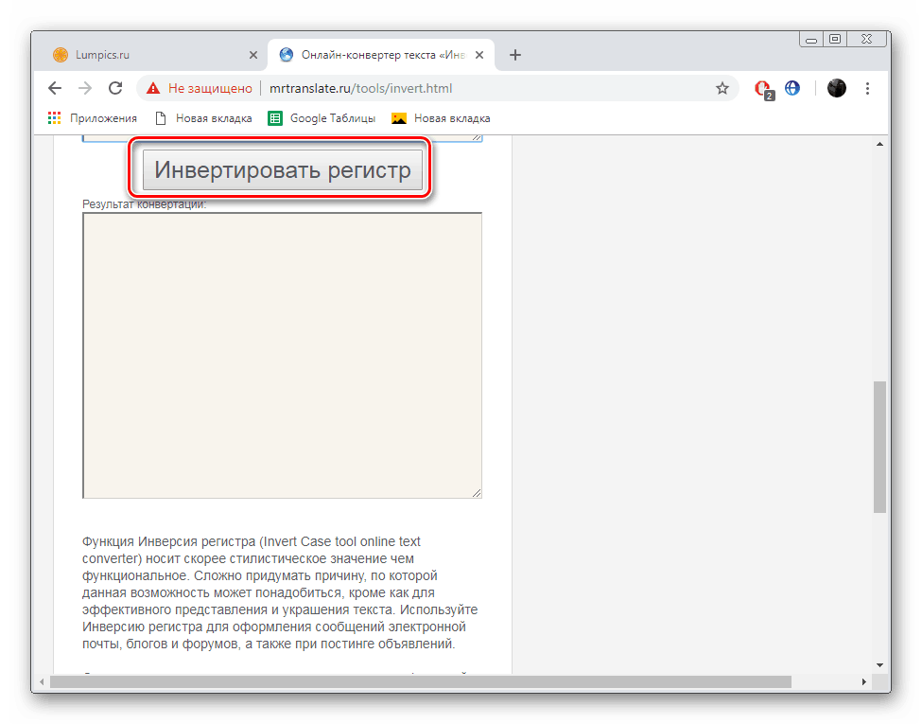Bookmark this page with the star icon
Viewport: 922px width, 724px height.
[x=722, y=87]
